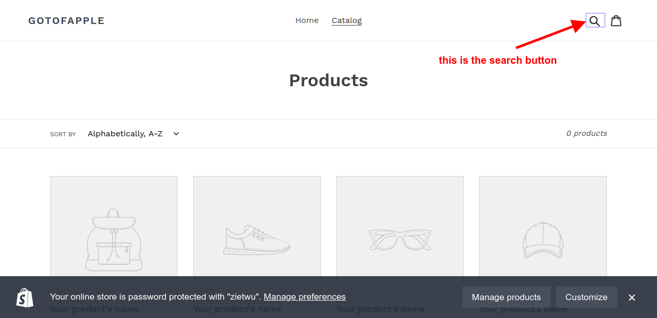Click the Shopify bag icon on the banner
The height and width of the screenshot is (318, 657).
pos(25,297)
